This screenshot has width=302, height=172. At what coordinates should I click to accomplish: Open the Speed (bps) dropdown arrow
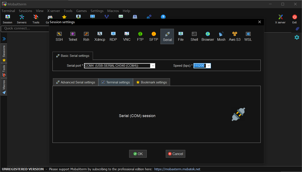pyautogui.click(x=209, y=66)
